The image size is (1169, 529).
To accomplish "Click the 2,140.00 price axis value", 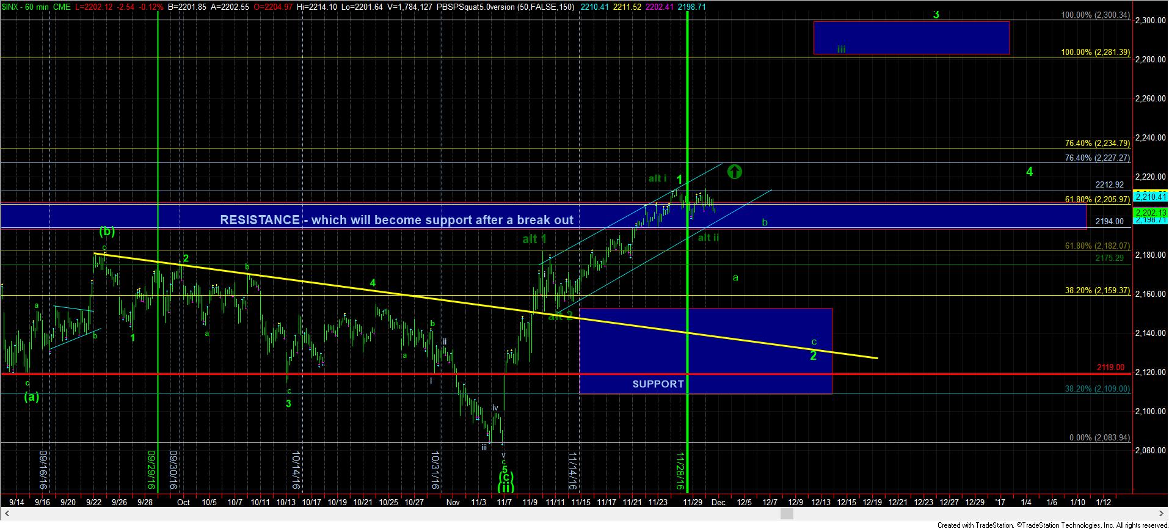I will point(1149,333).
